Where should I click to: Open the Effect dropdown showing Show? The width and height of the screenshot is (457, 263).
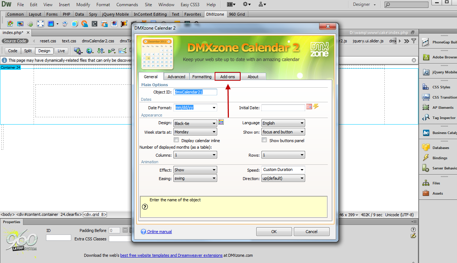tap(195, 170)
